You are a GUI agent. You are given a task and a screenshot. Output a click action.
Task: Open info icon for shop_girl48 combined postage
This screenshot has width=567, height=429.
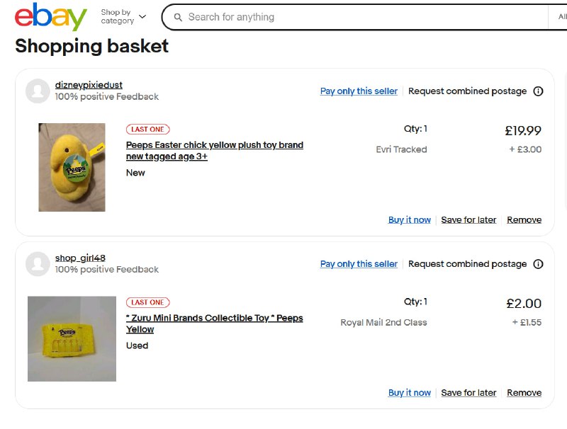tap(538, 264)
